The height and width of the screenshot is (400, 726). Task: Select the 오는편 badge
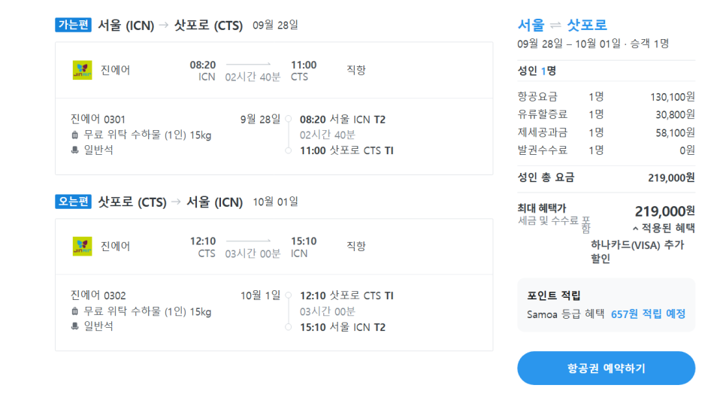(73, 202)
